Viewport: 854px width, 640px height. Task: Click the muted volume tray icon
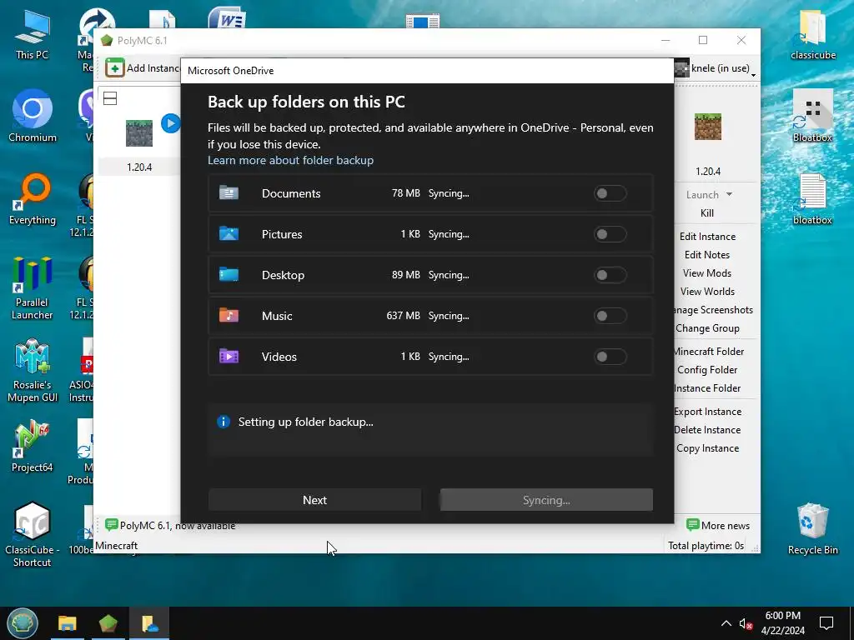coord(746,623)
